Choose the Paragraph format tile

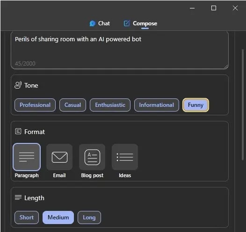click(x=27, y=157)
